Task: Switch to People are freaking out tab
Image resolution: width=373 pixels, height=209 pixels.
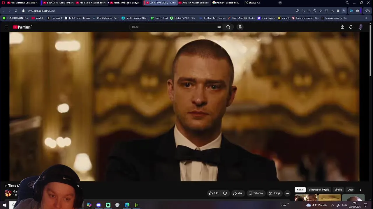Action: tap(91, 3)
